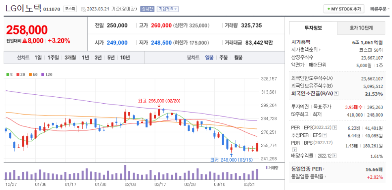Image resolution: width=392 pixels, height=190 pixels.
Task: Select the 1일 line chart period
Action: 38,58
